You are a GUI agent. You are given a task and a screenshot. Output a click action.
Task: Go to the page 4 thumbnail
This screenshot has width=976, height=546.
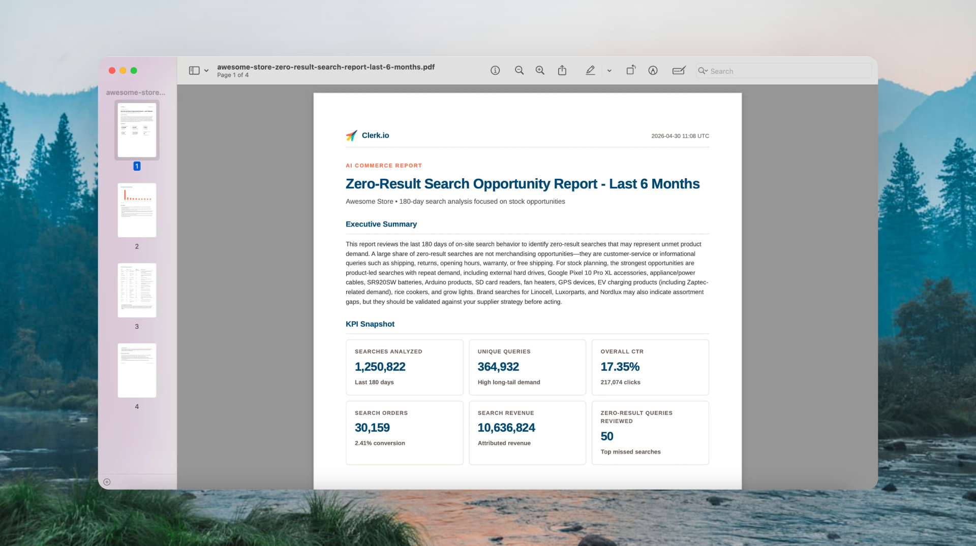coord(137,370)
